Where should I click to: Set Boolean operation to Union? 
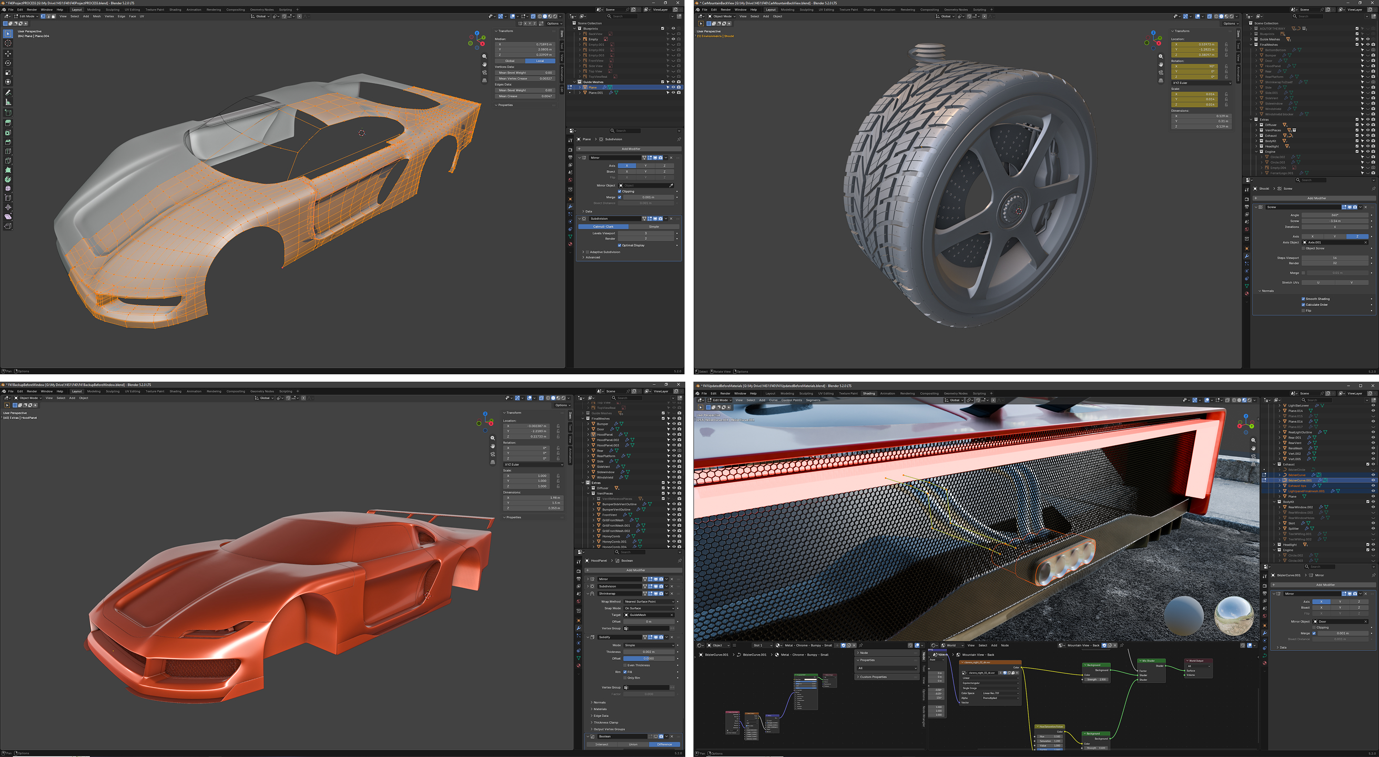633,744
